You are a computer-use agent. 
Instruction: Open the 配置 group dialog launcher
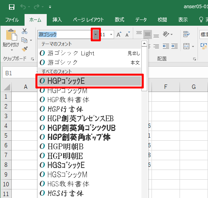click(194, 59)
